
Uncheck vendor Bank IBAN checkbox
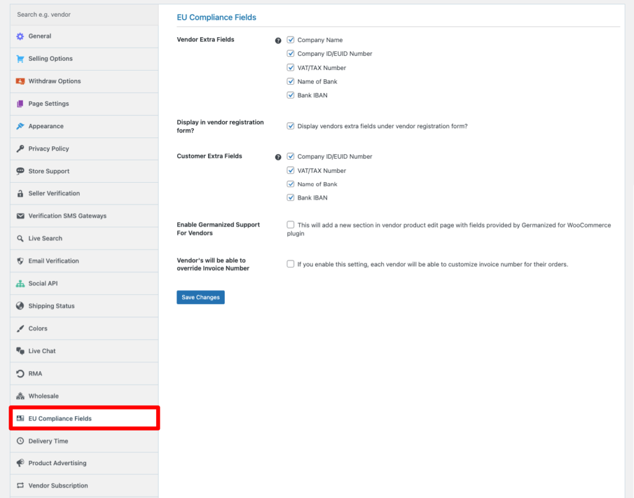290,95
